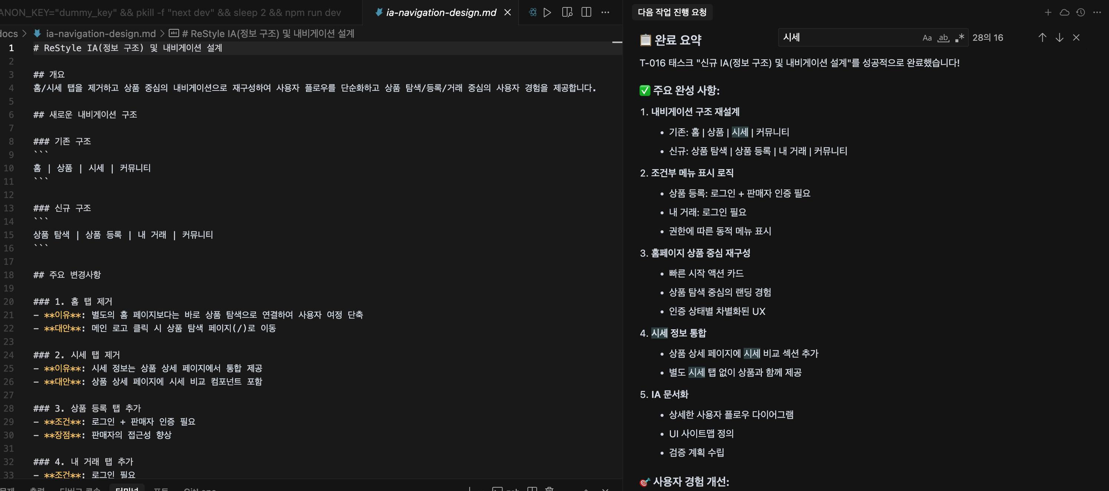The width and height of the screenshot is (1109, 491).
Task: Go to previous match with up arrow
Action: [1042, 38]
